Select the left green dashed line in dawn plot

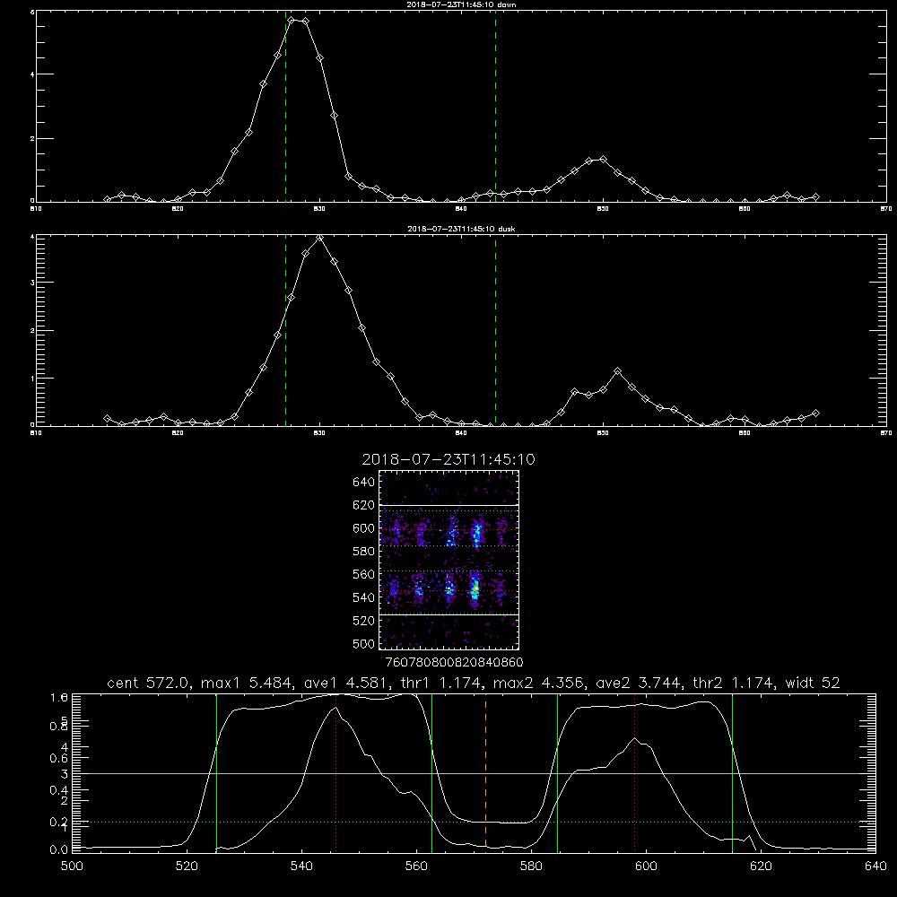[x=285, y=106]
